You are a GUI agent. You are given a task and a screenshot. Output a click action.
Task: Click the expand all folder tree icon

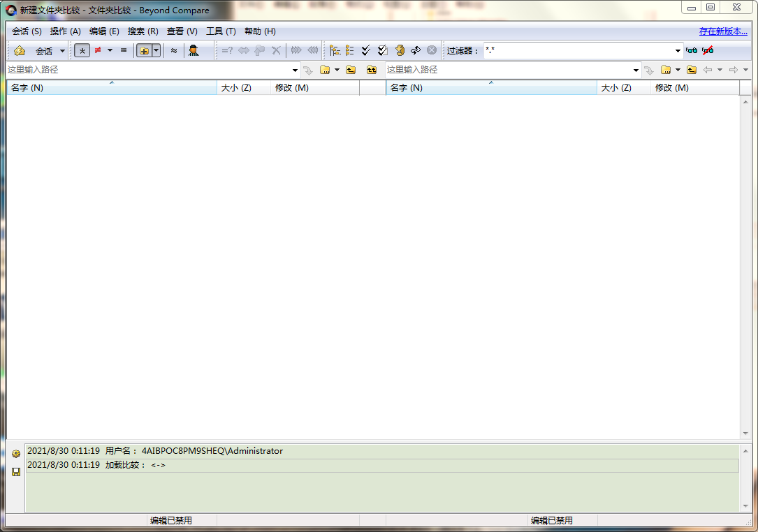[335, 50]
